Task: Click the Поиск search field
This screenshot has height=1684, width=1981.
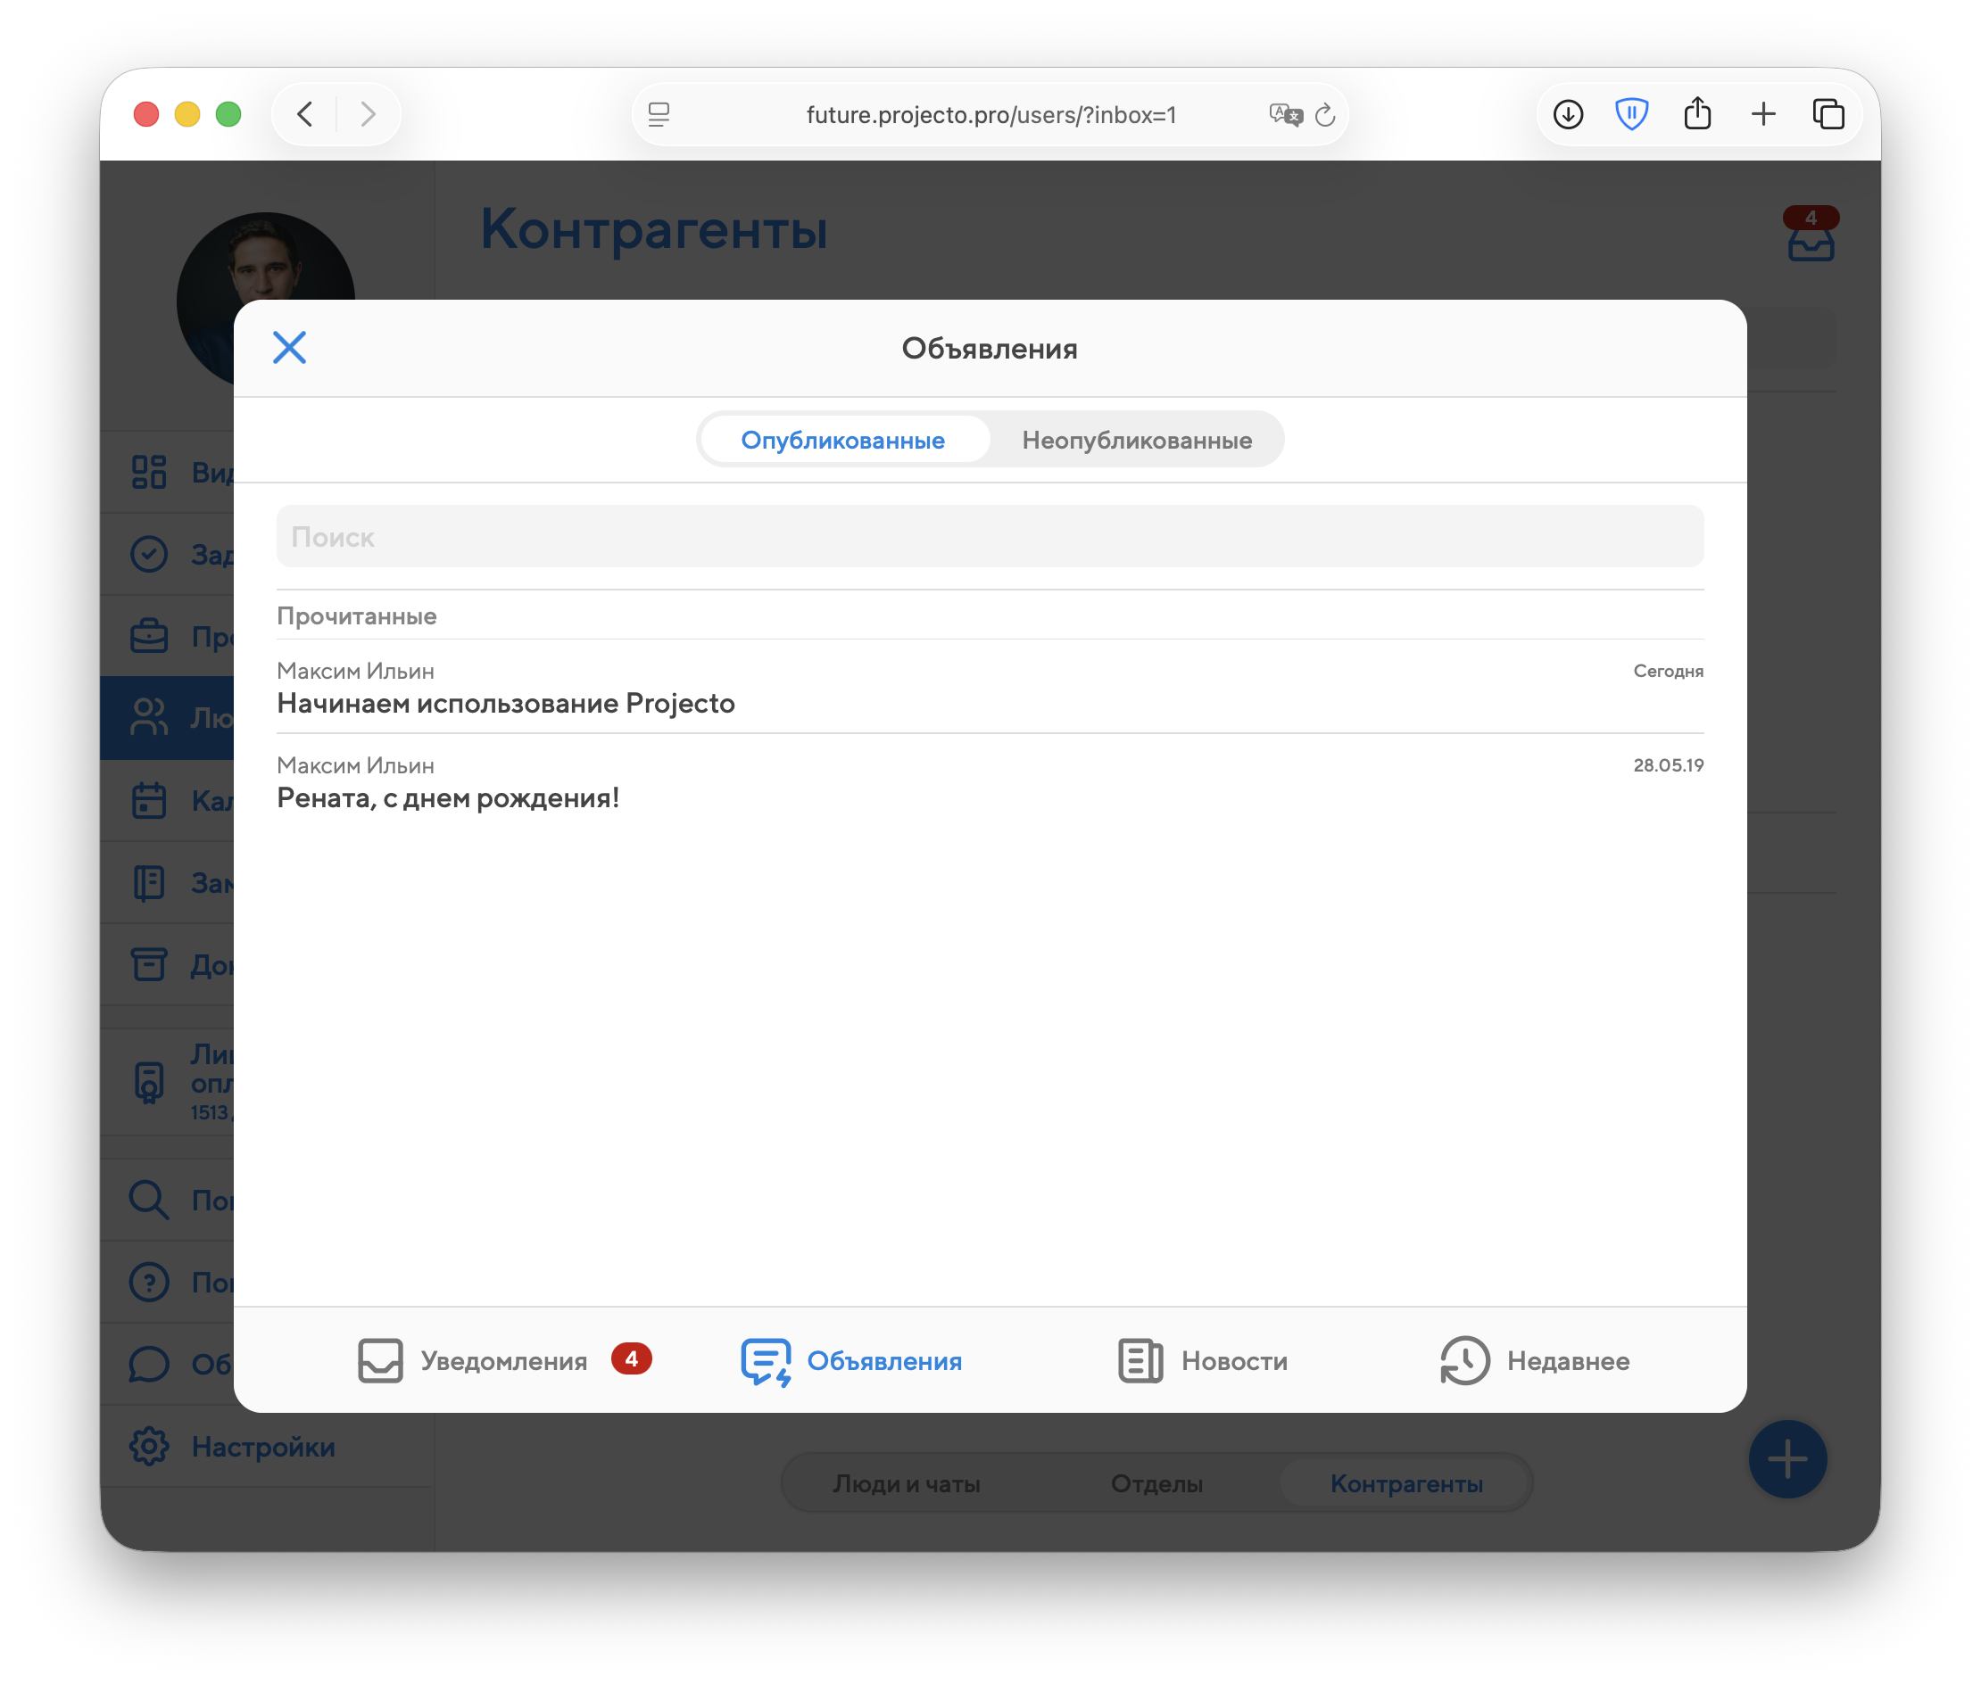Action: click(x=989, y=537)
